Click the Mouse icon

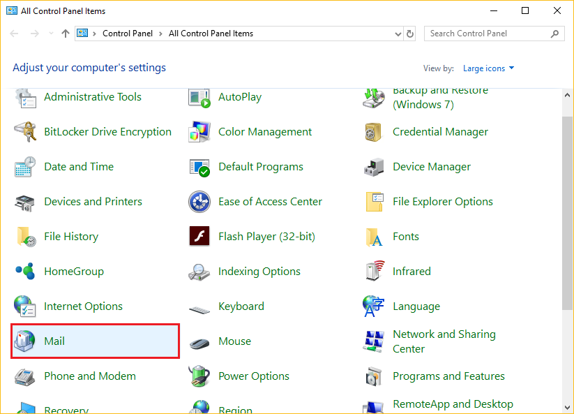(x=199, y=343)
